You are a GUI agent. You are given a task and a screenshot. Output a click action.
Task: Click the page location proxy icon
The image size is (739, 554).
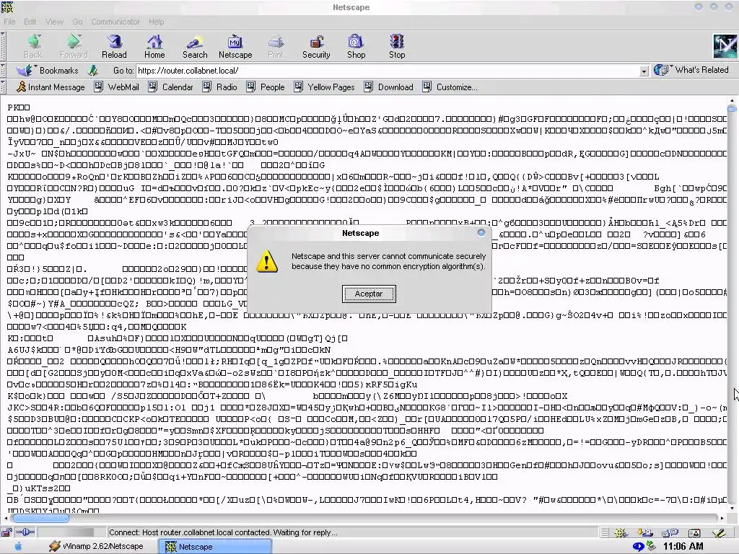click(93, 71)
